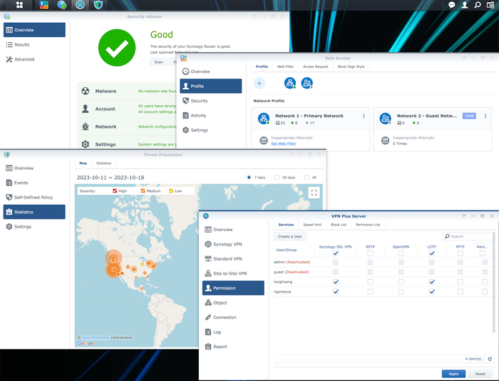Click the add profile plus icon
The height and width of the screenshot is (381, 499).
[259, 83]
